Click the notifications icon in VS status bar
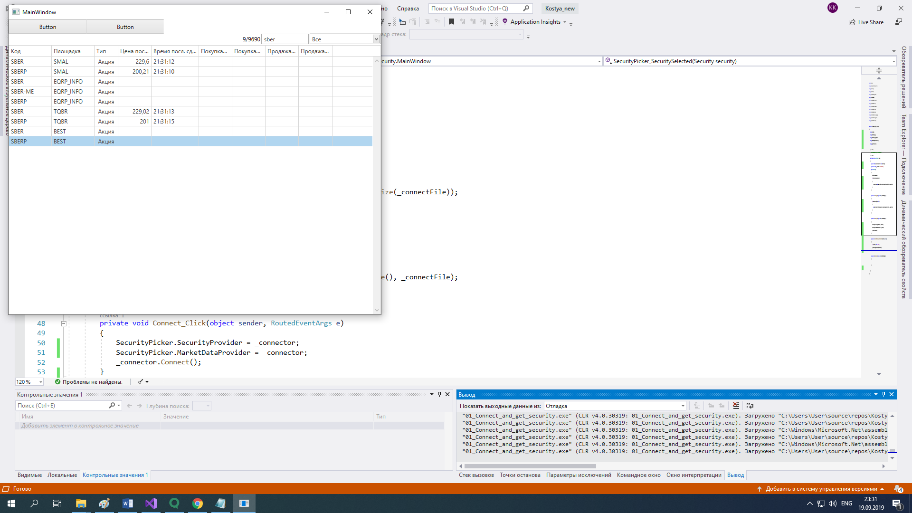912x513 pixels. pyautogui.click(x=898, y=489)
